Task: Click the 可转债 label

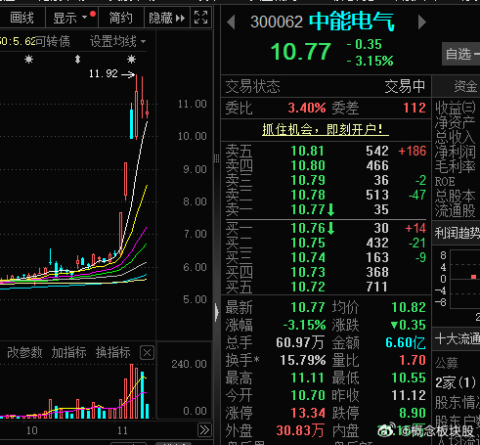Action: pos(53,41)
